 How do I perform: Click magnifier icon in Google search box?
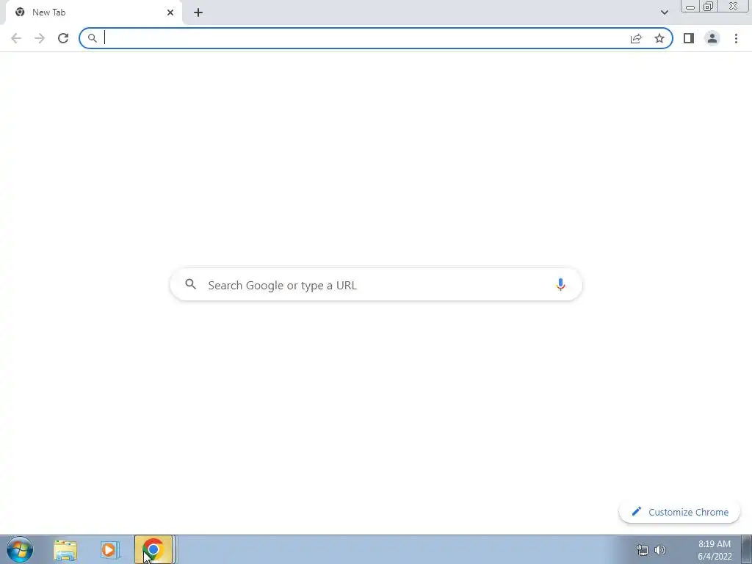point(191,284)
